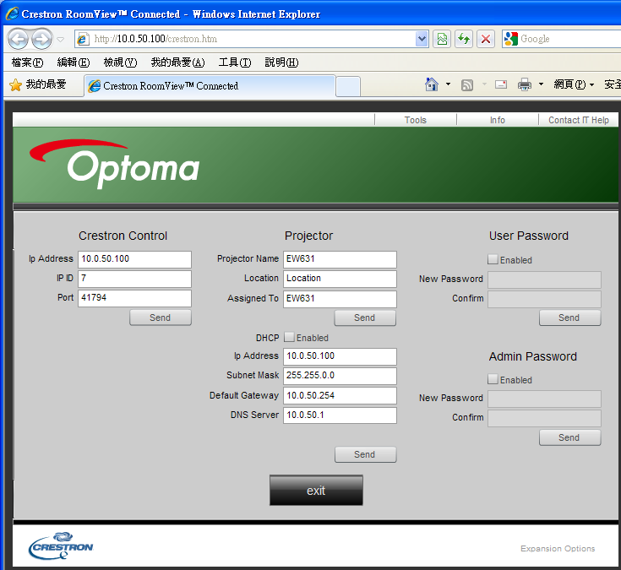
Task: Click the black exit button
Action: click(316, 491)
